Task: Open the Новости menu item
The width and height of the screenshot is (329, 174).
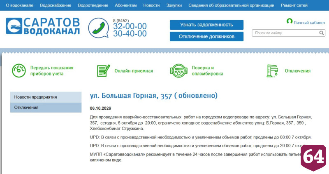Action: pyautogui.click(x=151, y=5)
